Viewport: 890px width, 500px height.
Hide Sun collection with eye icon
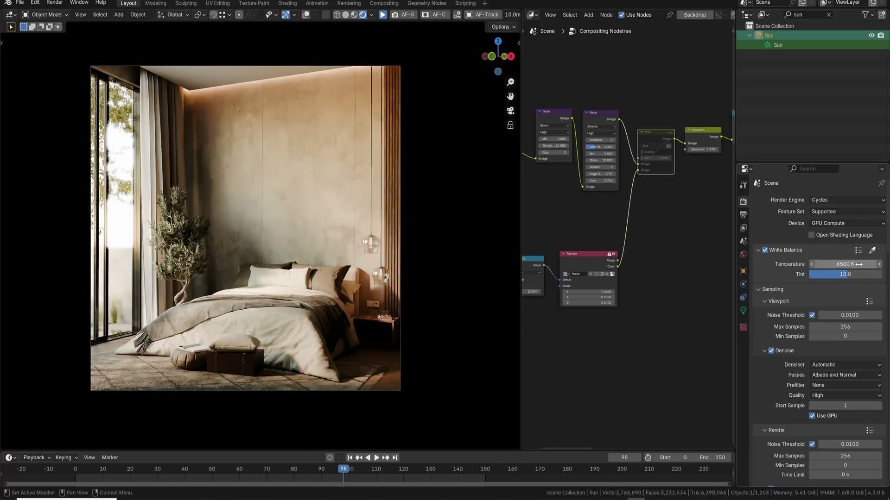coord(871,35)
